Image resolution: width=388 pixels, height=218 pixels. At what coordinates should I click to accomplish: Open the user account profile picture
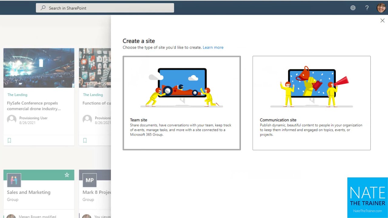pyautogui.click(x=381, y=8)
